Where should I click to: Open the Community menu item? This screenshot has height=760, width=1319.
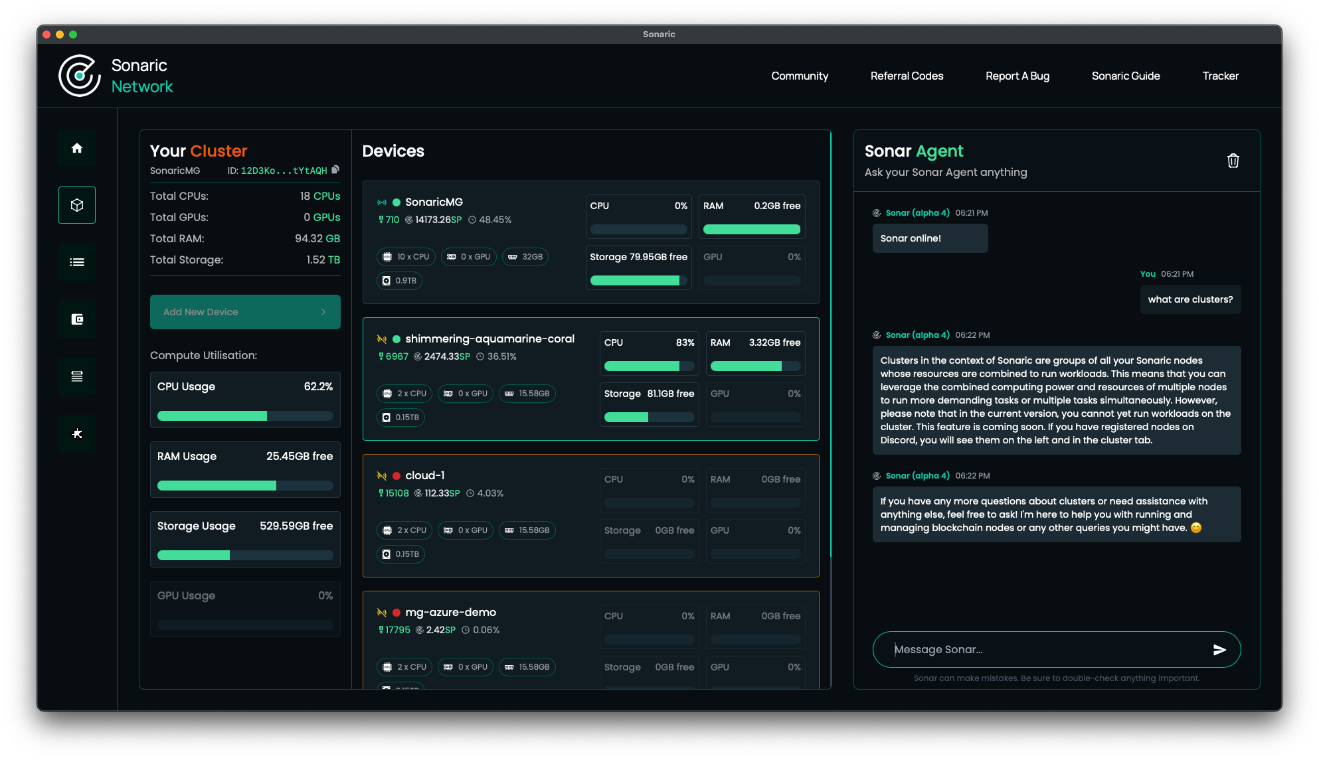(800, 76)
